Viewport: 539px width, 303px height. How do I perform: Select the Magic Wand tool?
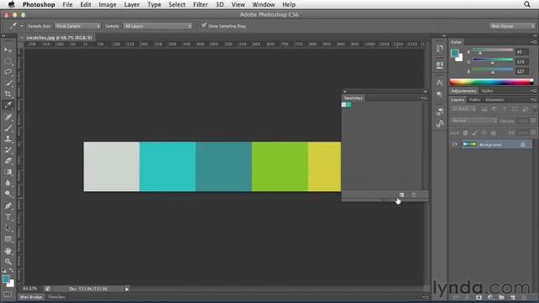click(x=8, y=83)
